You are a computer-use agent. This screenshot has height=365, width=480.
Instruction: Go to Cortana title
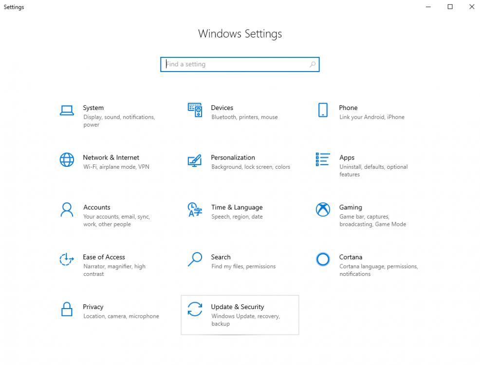(x=351, y=257)
